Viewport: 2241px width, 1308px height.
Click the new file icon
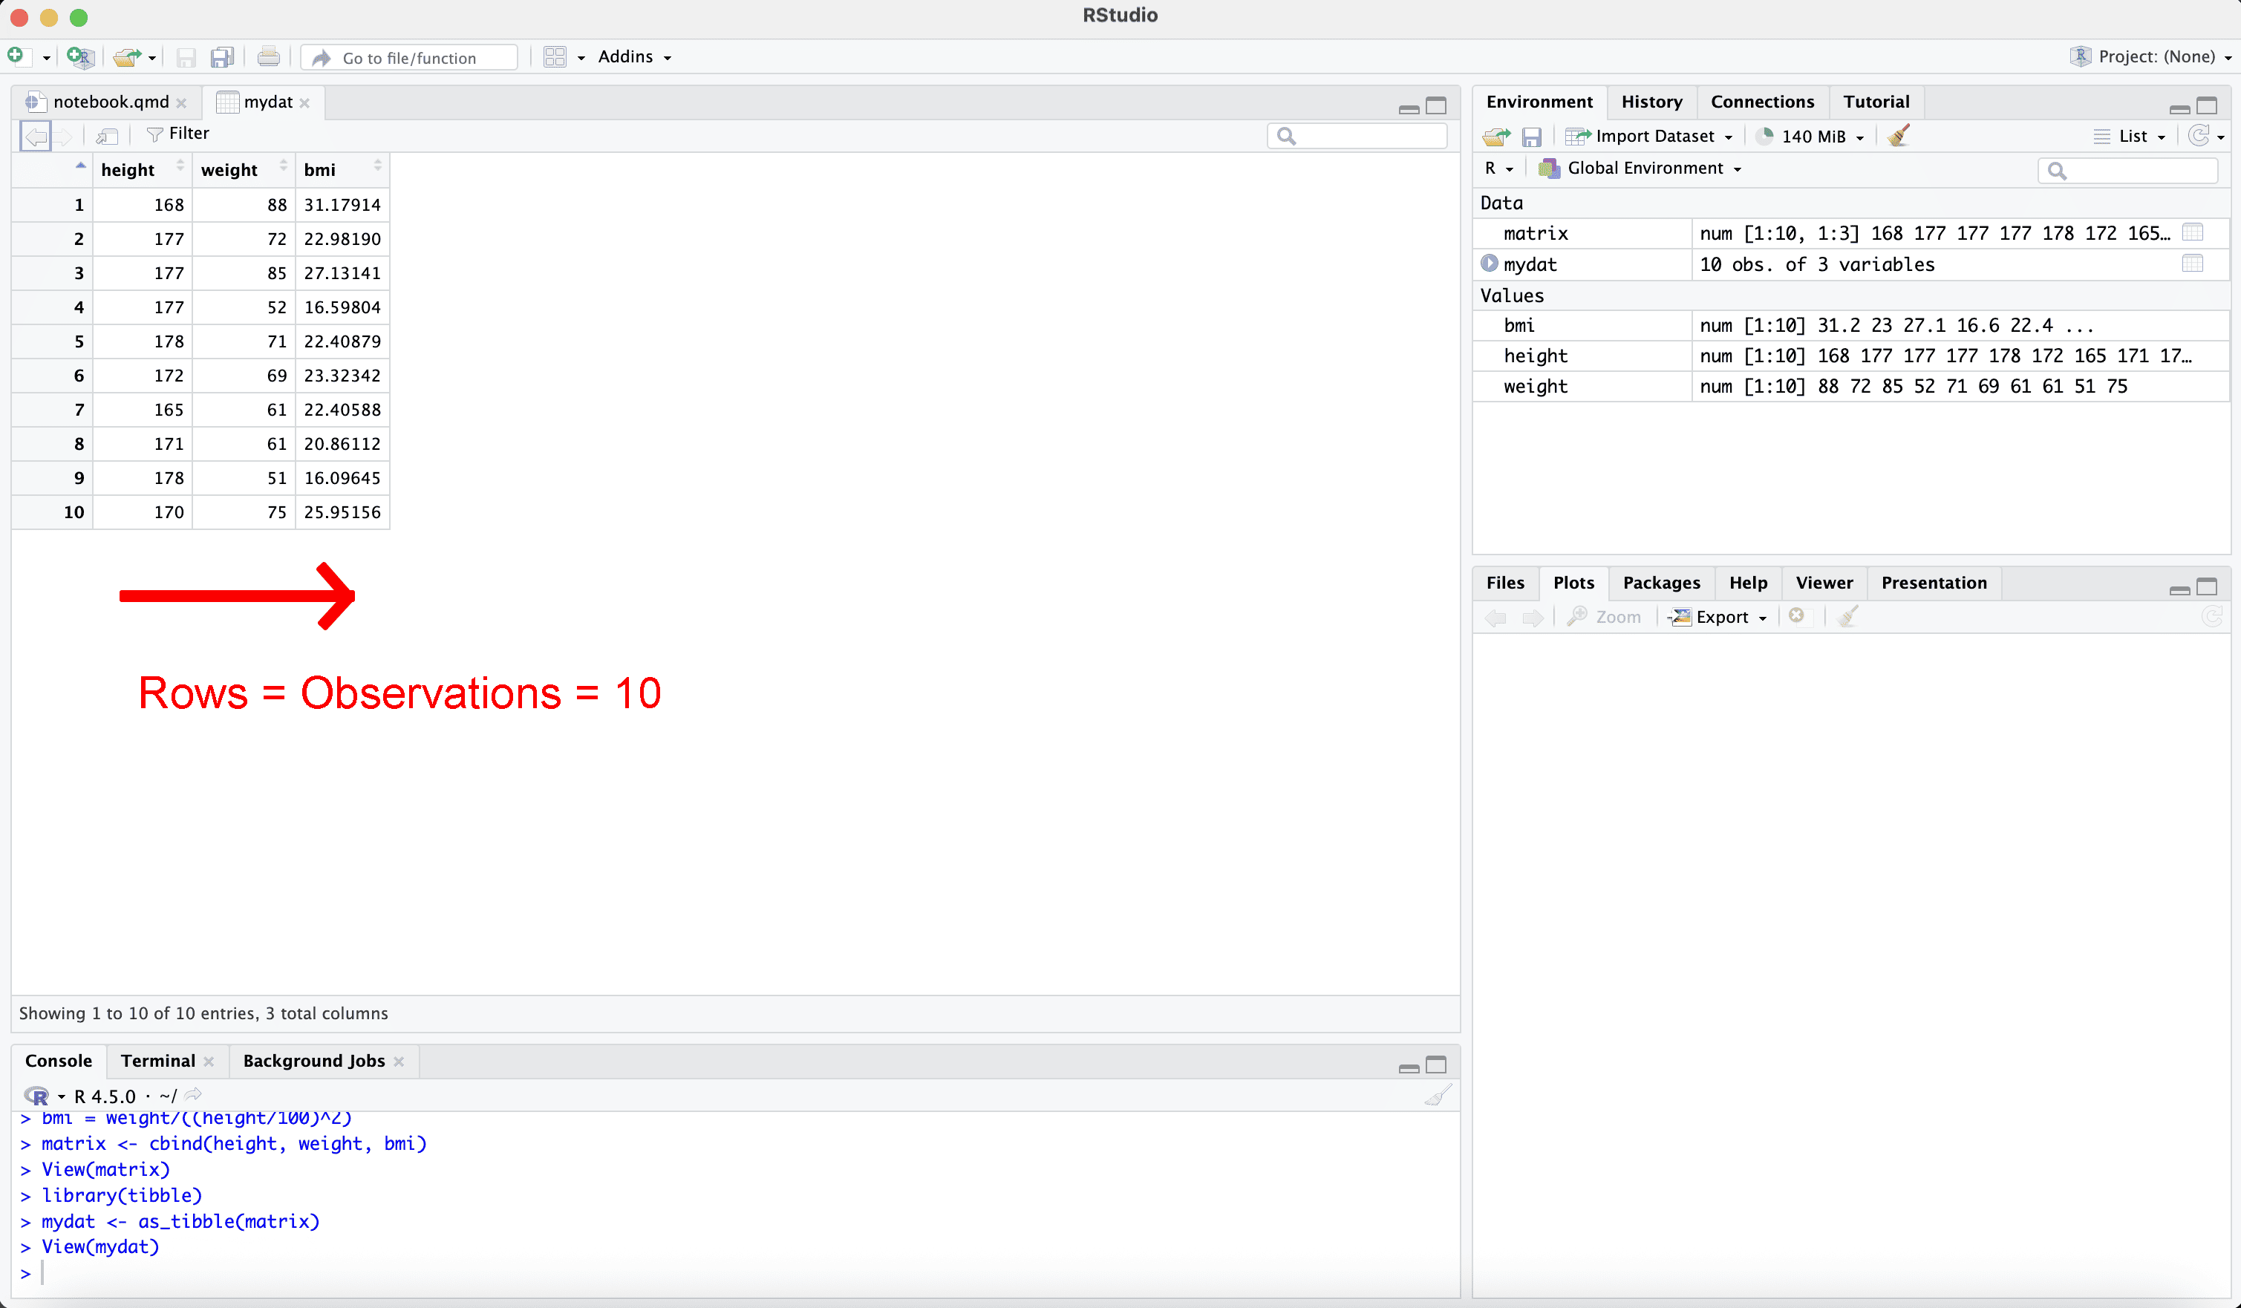pyautogui.click(x=16, y=57)
